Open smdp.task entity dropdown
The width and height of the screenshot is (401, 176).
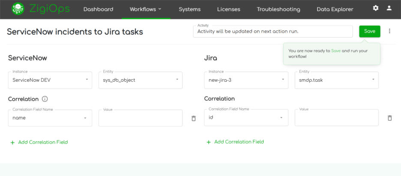337,80
